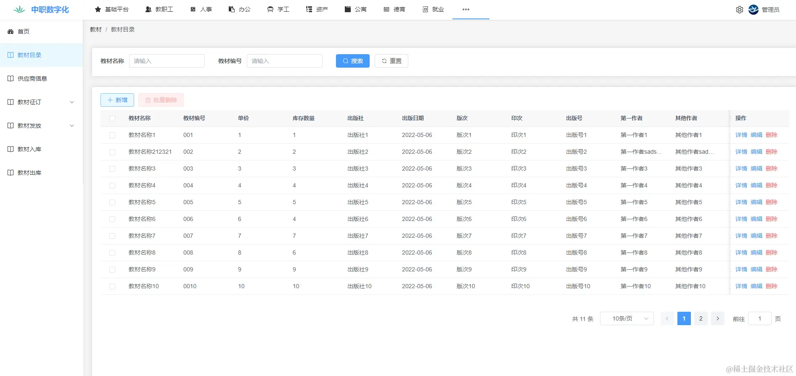796x376 pixels.
Task: Click the 搜索 search button
Action: [353, 61]
